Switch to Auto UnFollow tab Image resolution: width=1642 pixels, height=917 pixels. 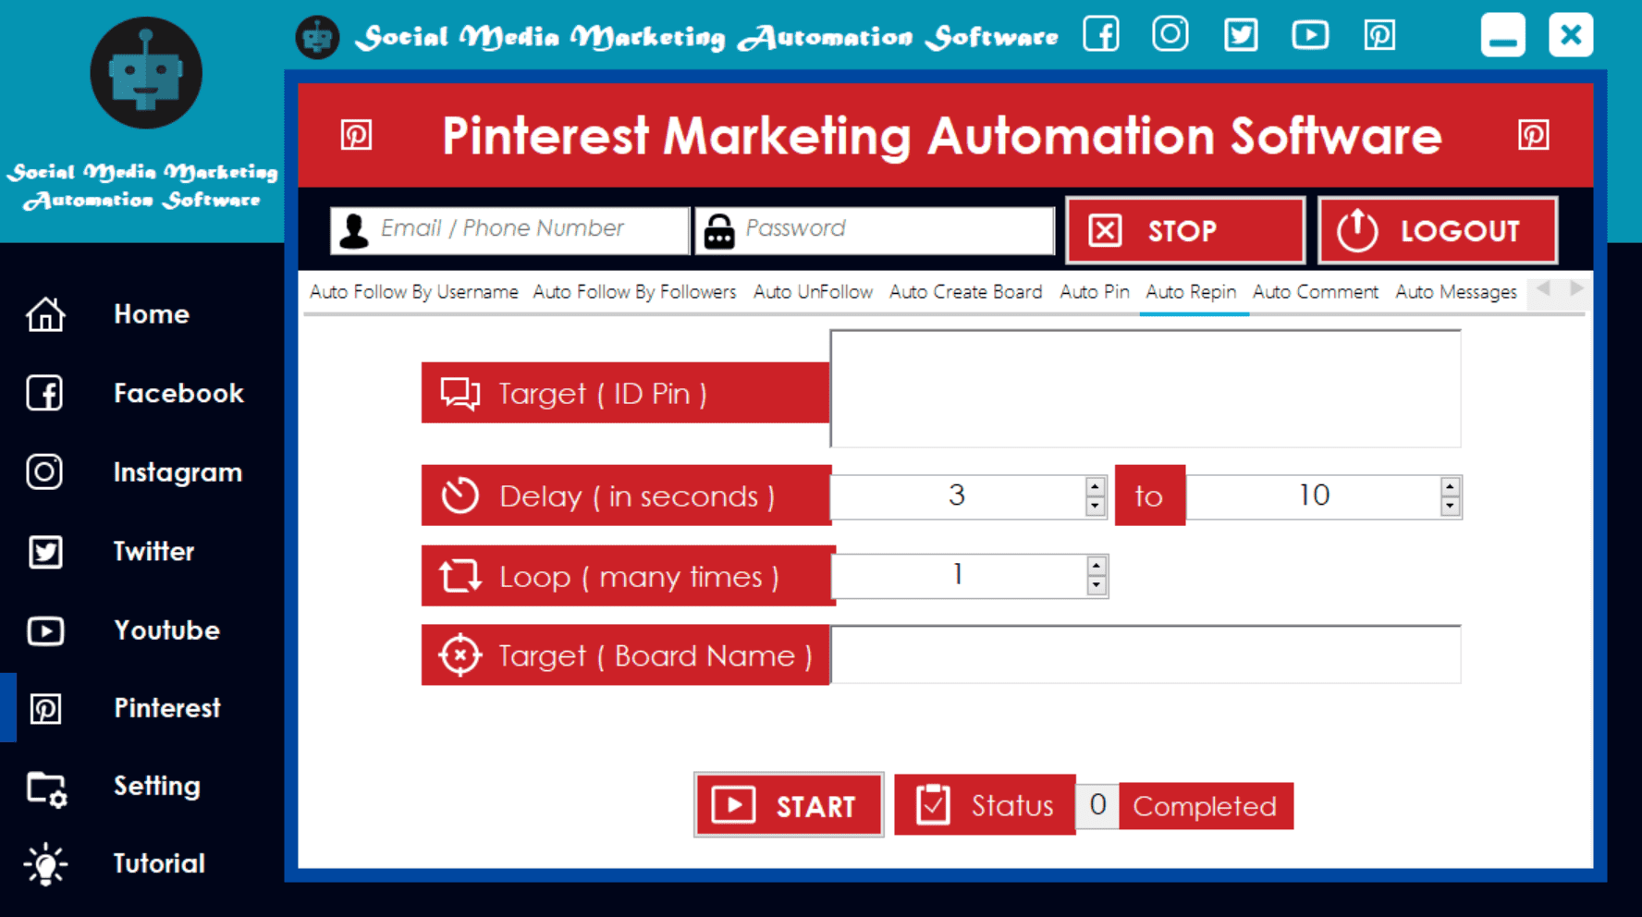point(813,292)
